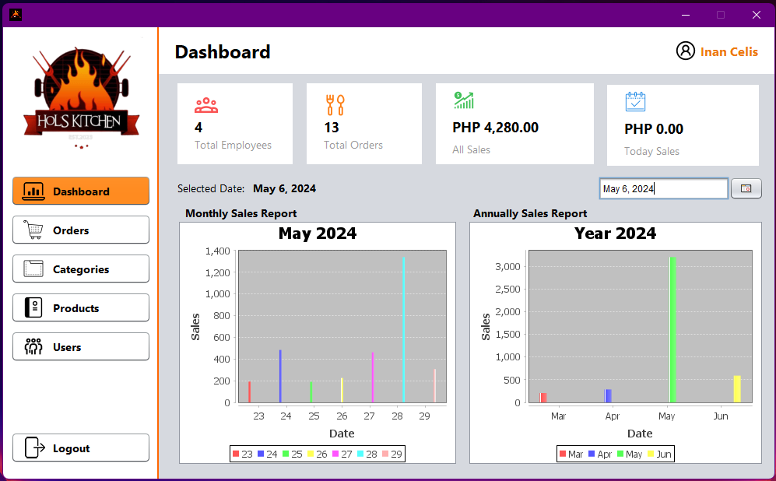Screen dimensions: 776x481
Task: Click the Total Orders fork and spoon icon
Action: pos(335,105)
